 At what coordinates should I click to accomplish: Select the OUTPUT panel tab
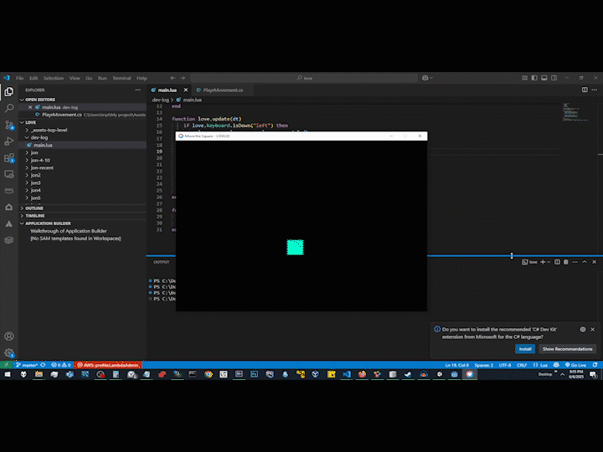click(161, 262)
